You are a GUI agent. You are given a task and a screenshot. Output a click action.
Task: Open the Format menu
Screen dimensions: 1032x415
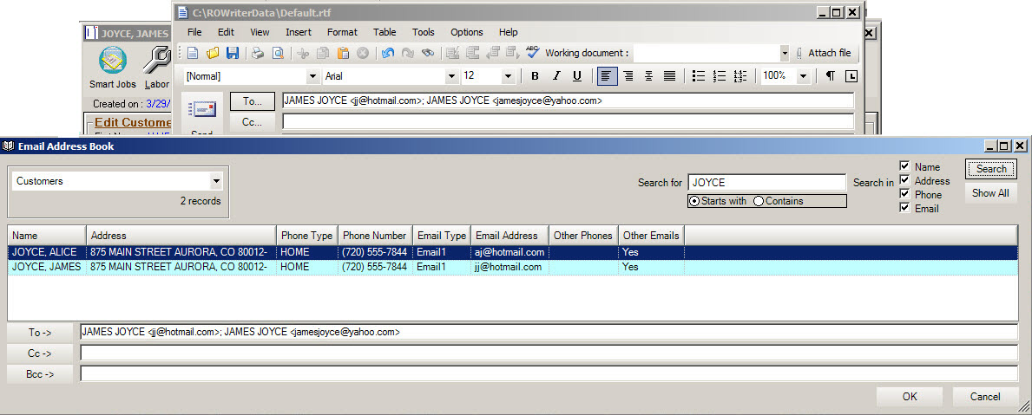tap(342, 32)
